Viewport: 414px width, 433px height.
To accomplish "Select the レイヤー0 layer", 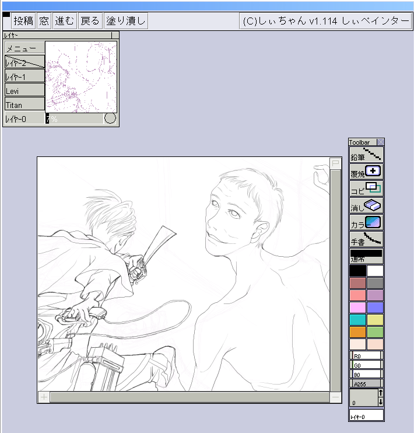I will pyautogui.click(x=25, y=118).
